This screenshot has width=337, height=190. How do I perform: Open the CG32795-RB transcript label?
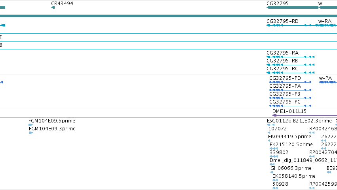point(282,61)
